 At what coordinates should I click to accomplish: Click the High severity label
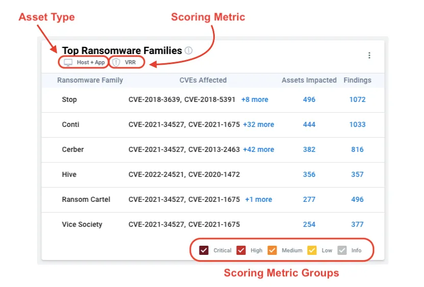coord(256,250)
